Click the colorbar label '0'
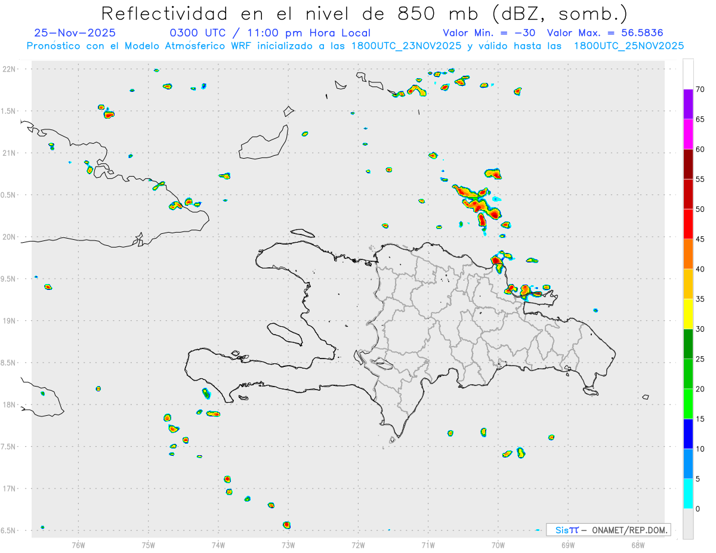The image size is (716, 553). [698, 509]
